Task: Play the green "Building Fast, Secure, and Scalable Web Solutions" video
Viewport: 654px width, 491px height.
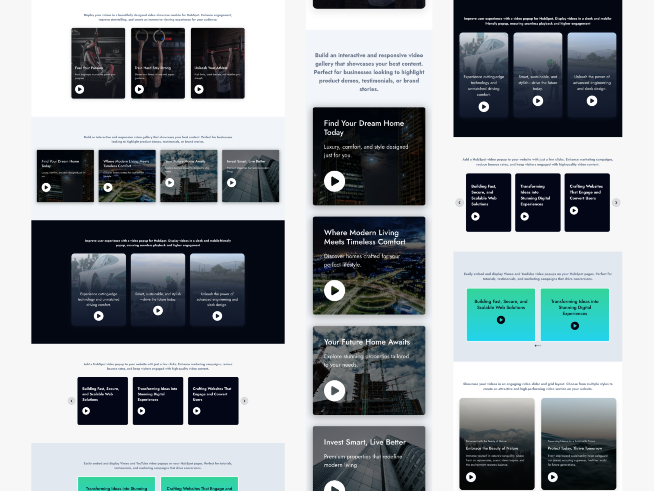Action: (x=501, y=320)
